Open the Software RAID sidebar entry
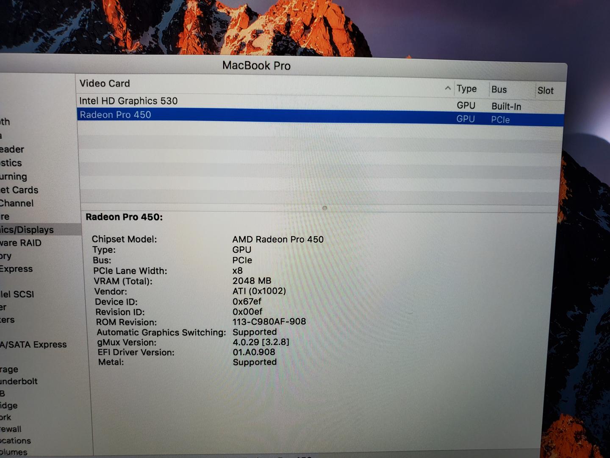This screenshot has width=610, height=458. [21, 243]
